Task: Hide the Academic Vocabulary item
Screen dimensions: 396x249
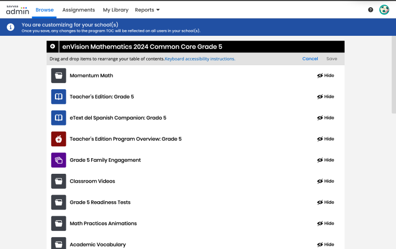Action: [326, 244]
